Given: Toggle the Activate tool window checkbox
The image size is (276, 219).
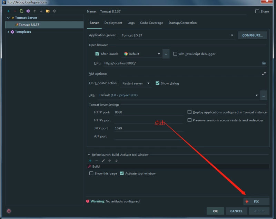Looking at the screenshot, I should click(122, 173).
